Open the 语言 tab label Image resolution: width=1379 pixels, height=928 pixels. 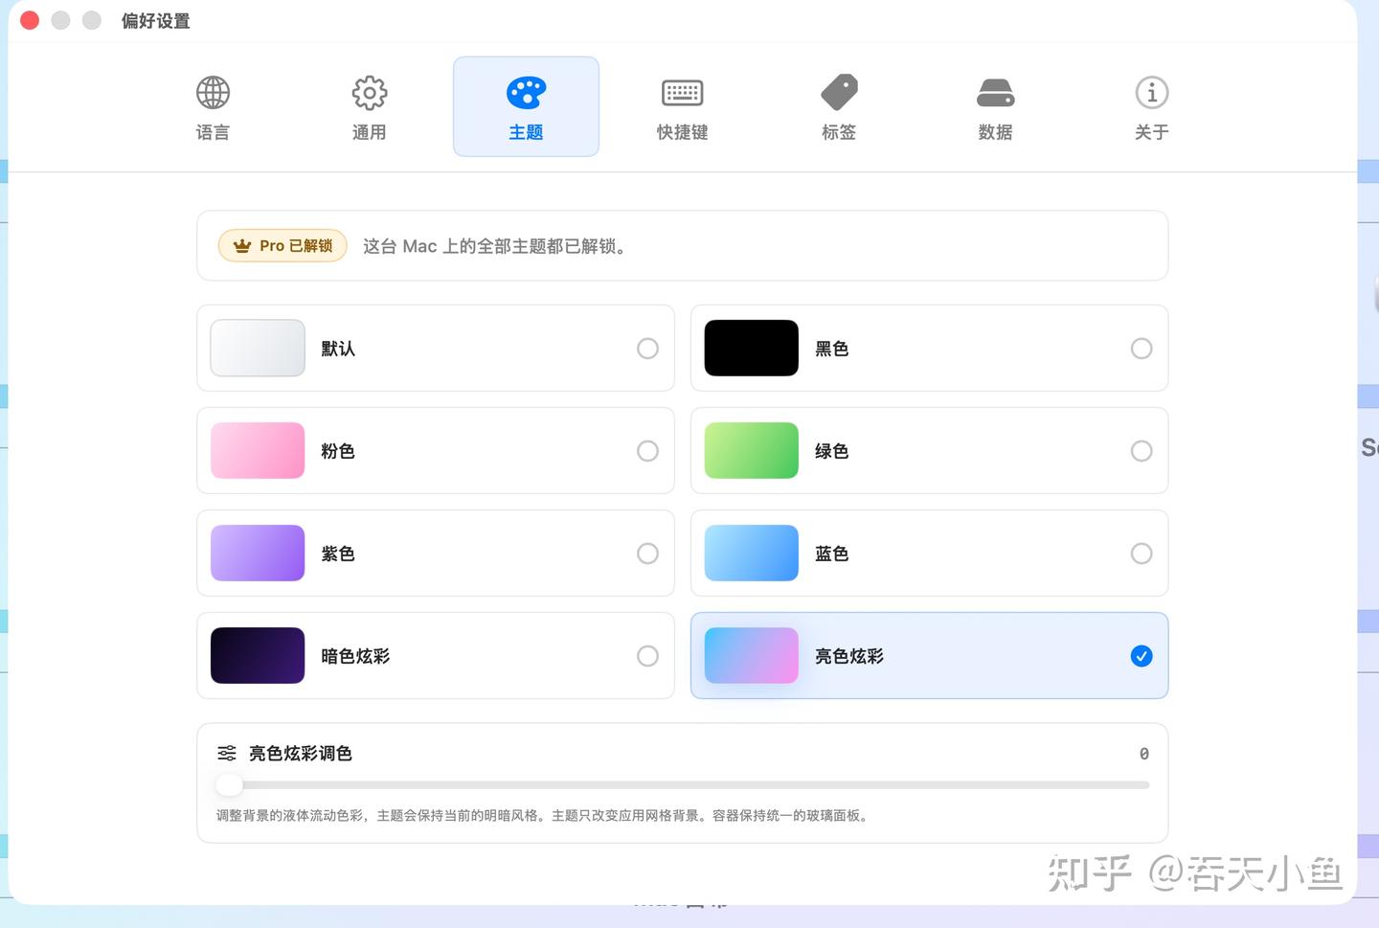pyautogui.click(x=213, y=132)
